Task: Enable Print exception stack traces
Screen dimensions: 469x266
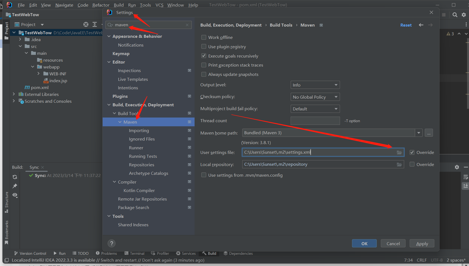Action: [204, 65]
